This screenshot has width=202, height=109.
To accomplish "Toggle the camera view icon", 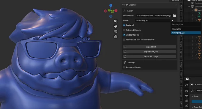I will 116,31.
